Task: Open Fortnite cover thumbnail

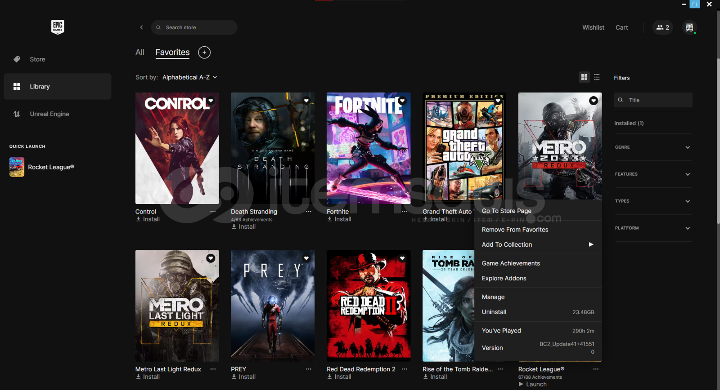Action: click(x=369, y=148)
